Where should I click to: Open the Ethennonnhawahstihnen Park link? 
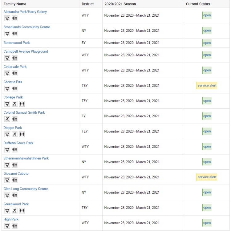[x=26, y=158]
